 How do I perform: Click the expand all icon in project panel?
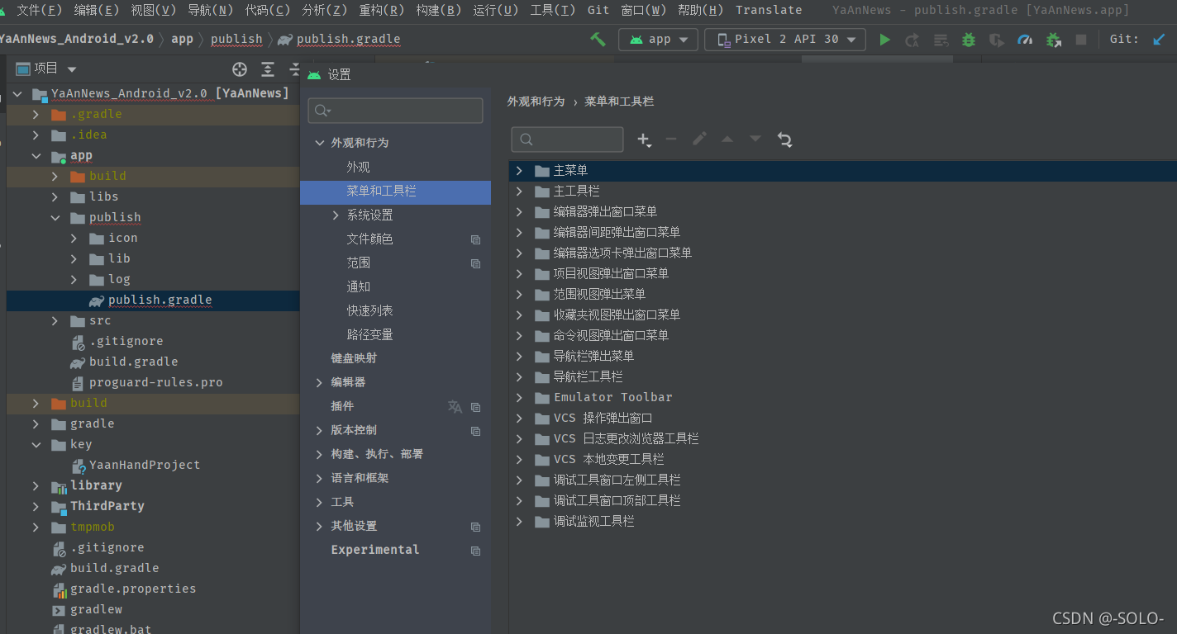[268, 69]
